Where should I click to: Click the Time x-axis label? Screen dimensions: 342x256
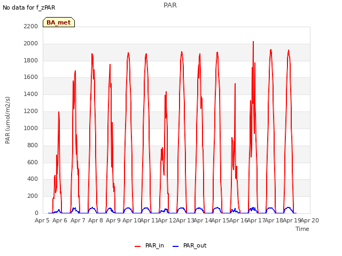pyautogui.click(x=302, y=229)
